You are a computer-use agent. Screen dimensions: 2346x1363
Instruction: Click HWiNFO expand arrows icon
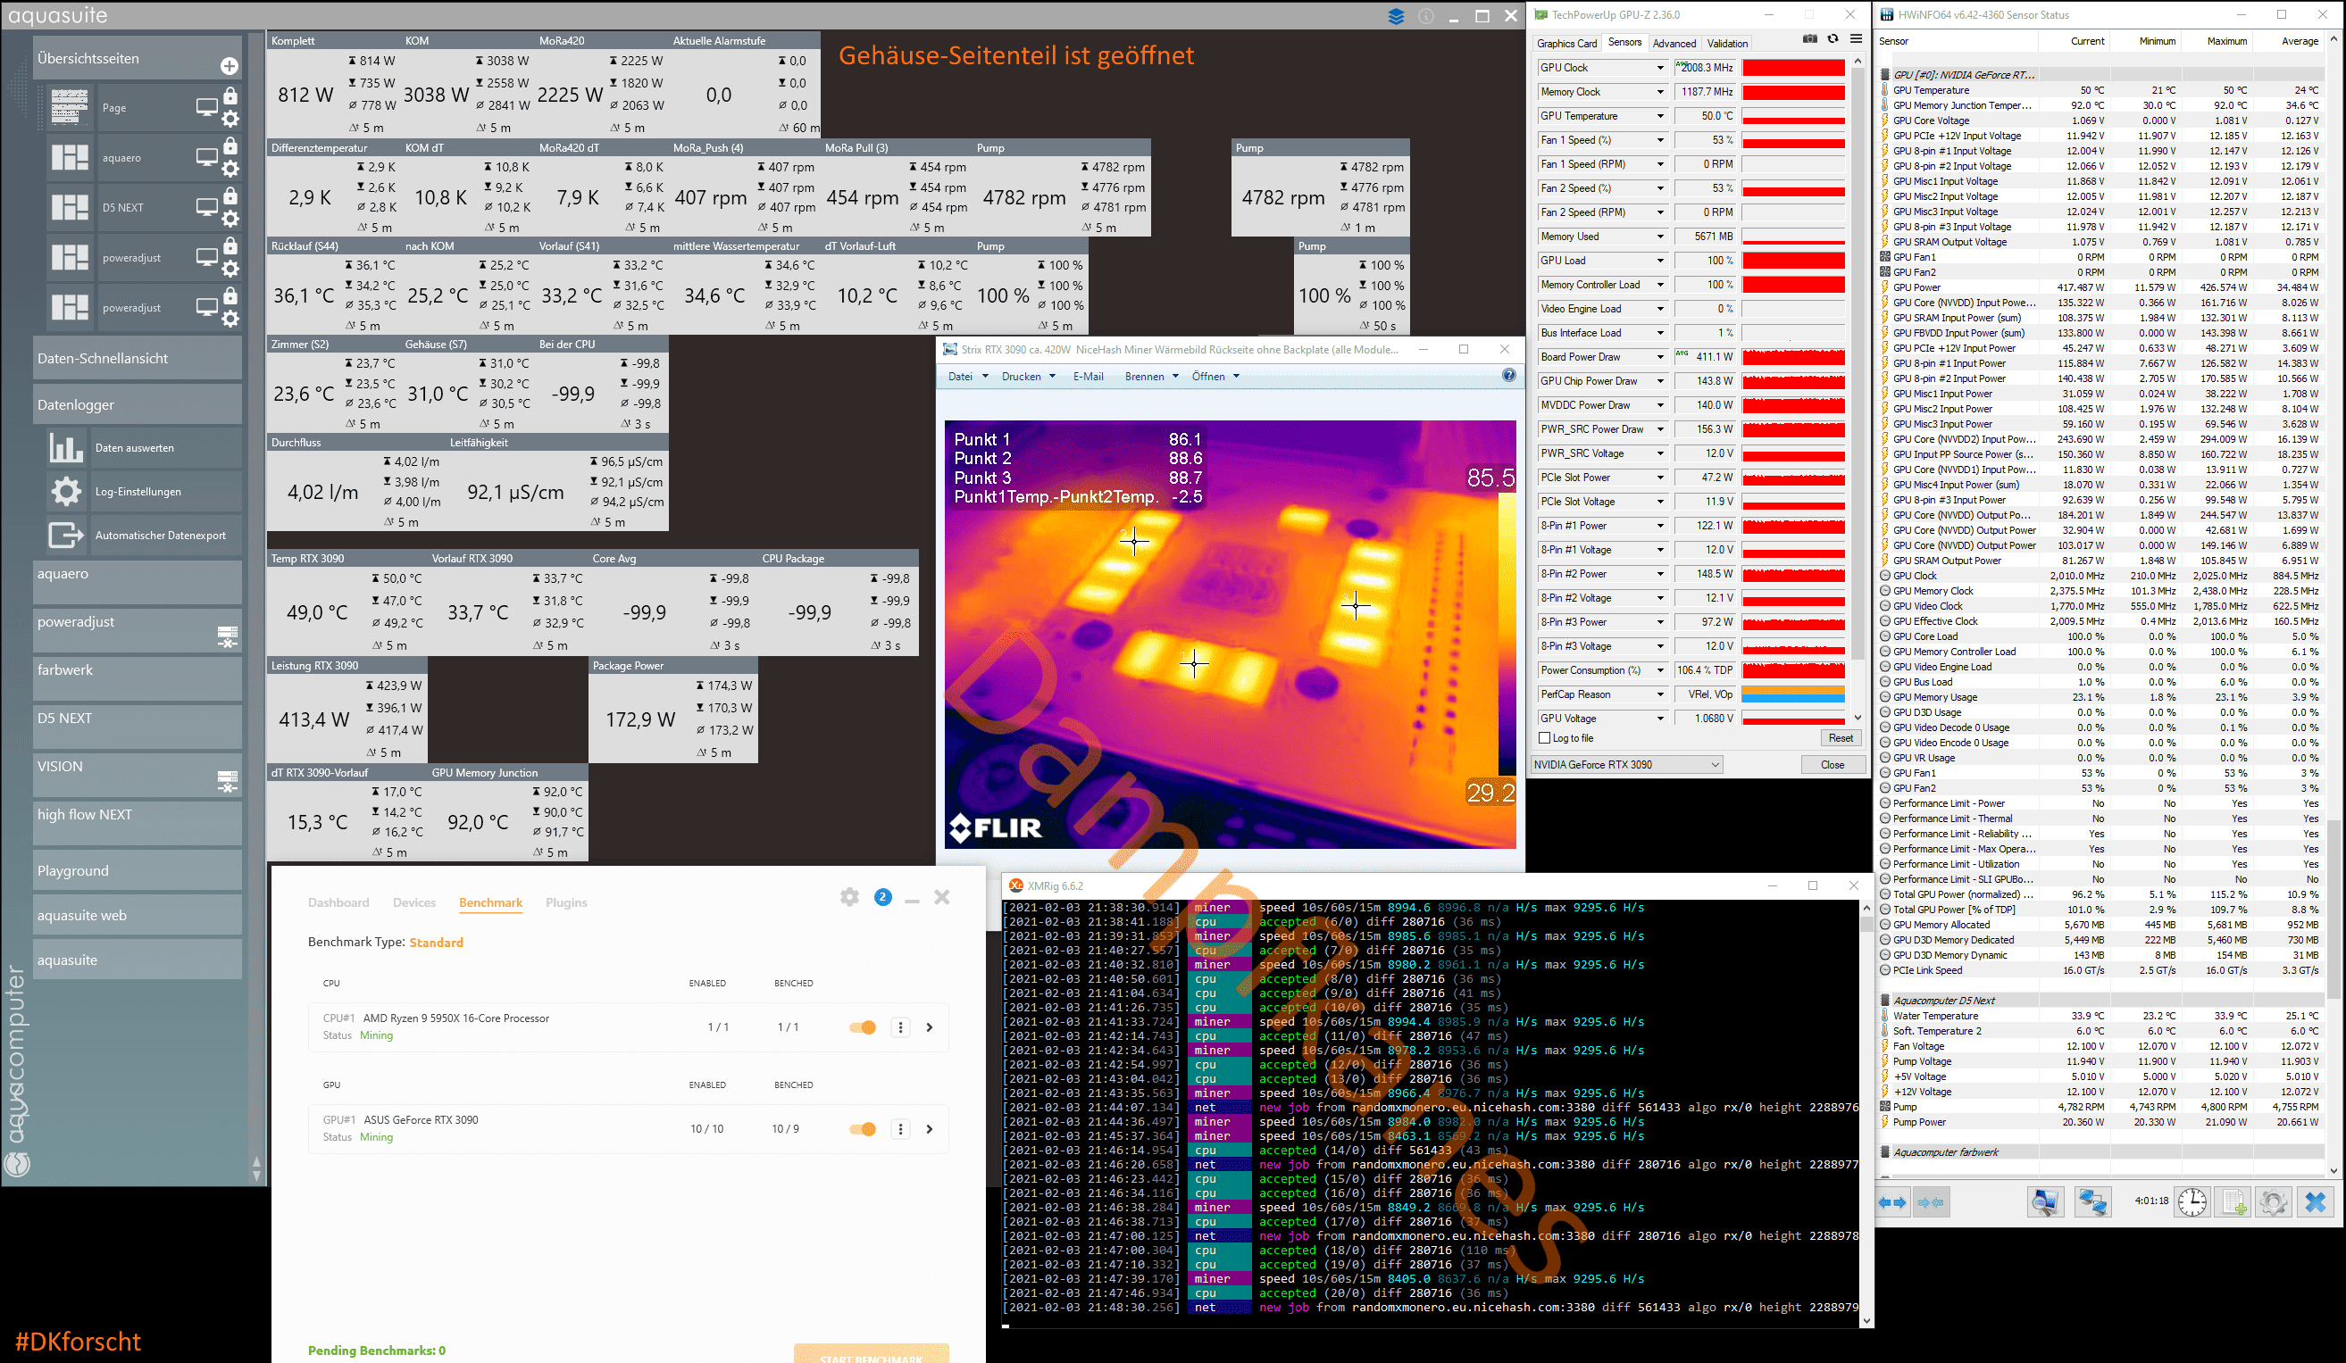(x=1892, y=1202)
